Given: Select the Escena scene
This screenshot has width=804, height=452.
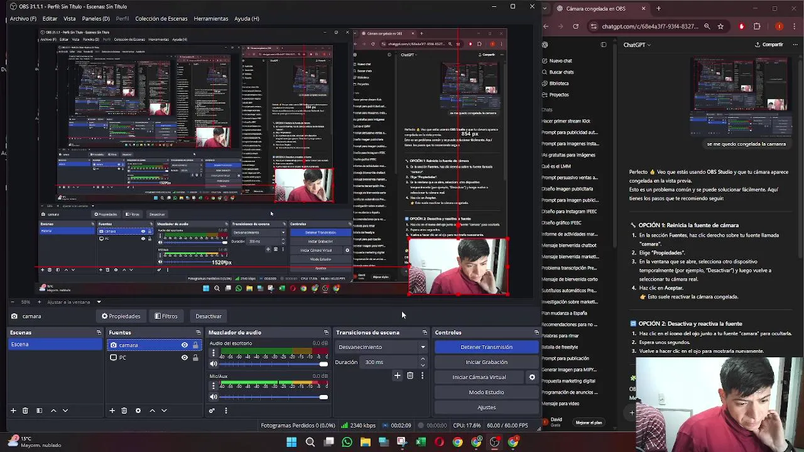Looking at the screenshot, I should click(x=55, y=344).
